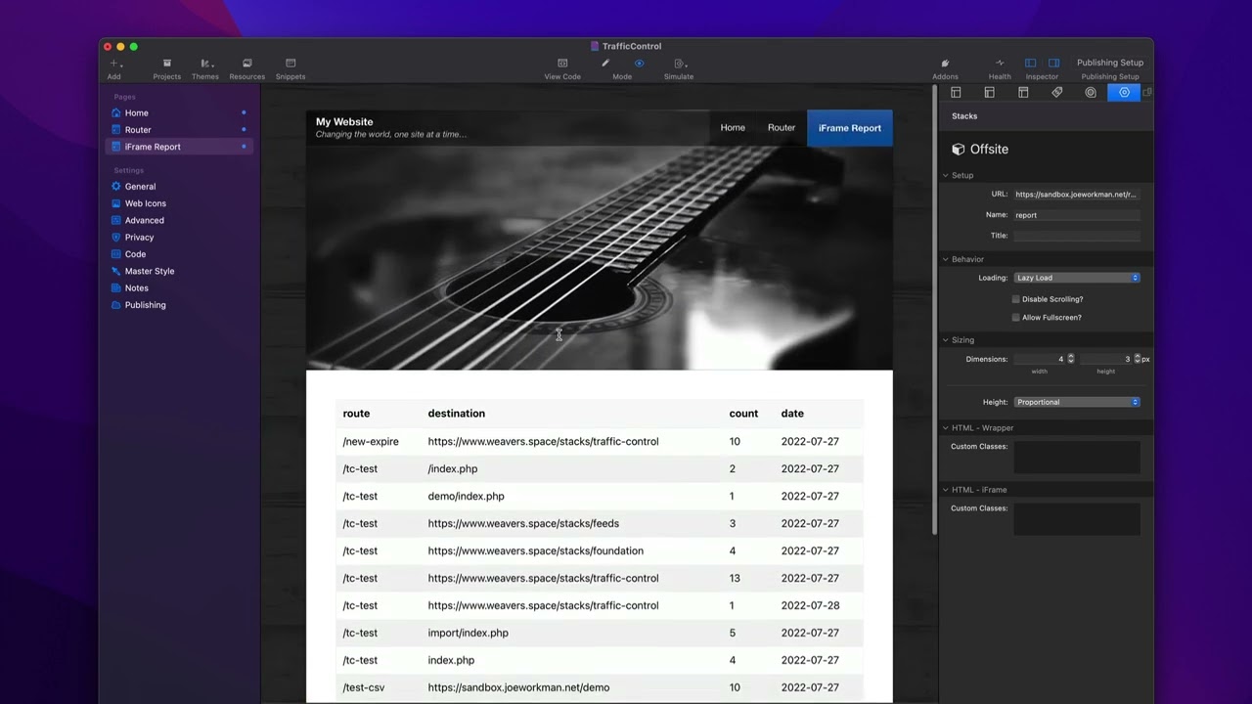Open the Loading Lazy Load dropdown
The height and width of the screenshot is (704, 1252).
(1077, 278)
